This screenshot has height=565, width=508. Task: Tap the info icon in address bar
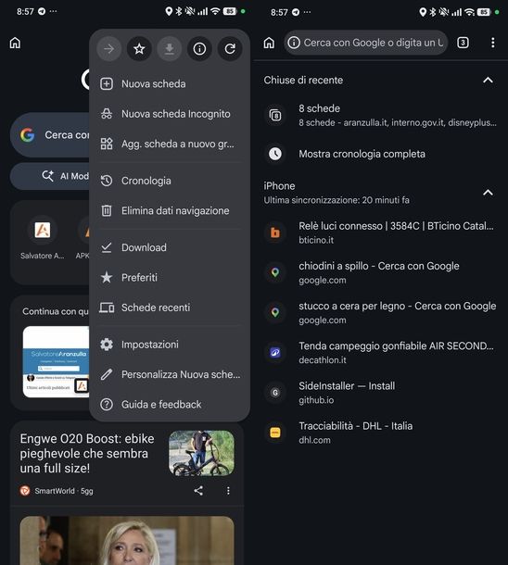294,43
